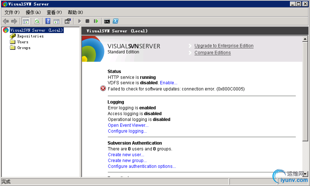Image resolution: width=310 pixels, height=186 pixels.
Task: Click the Back navigation arrow in toolbar
Action: click(6, 21)
